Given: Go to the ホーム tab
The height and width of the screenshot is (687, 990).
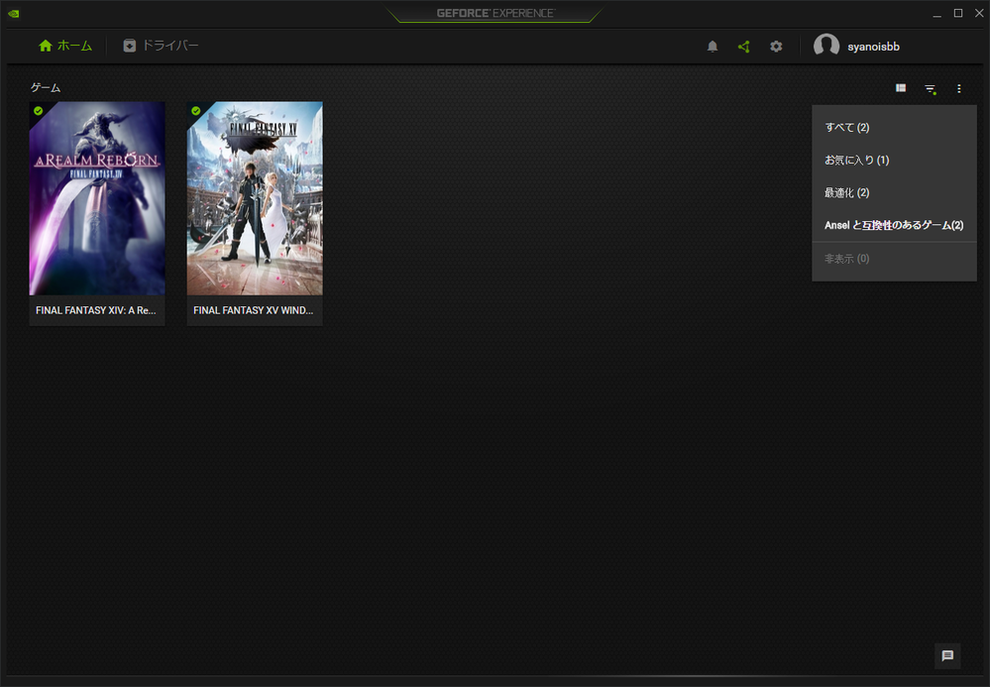Looking at the screenshot, I should click(x=65, y=46).
